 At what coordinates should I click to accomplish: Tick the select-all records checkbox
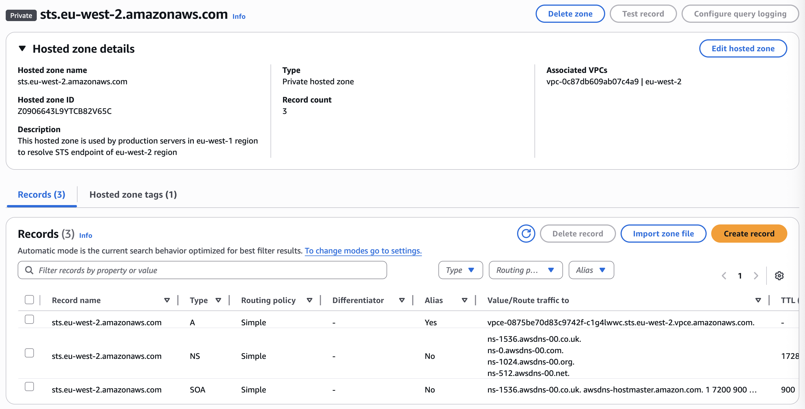29,299
